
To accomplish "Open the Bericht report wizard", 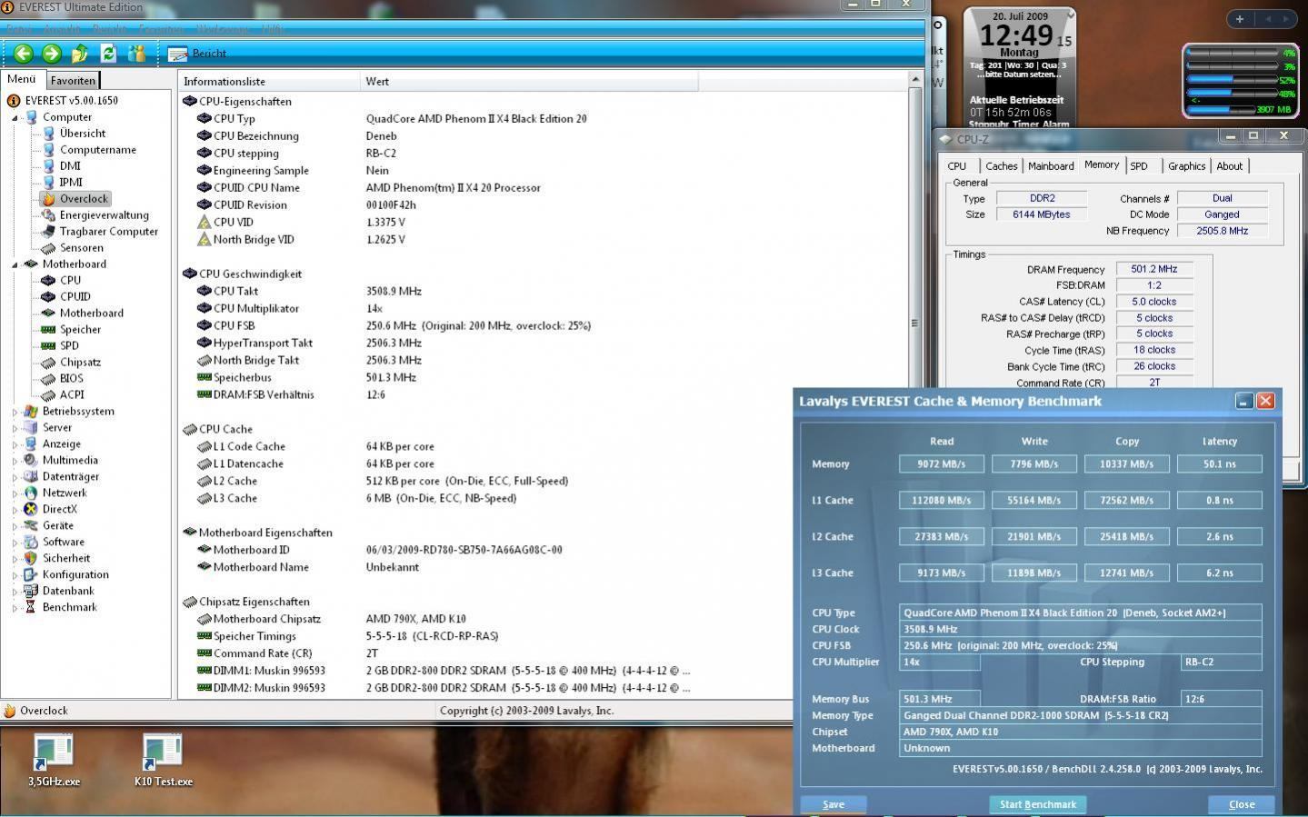I will (197, 54).
